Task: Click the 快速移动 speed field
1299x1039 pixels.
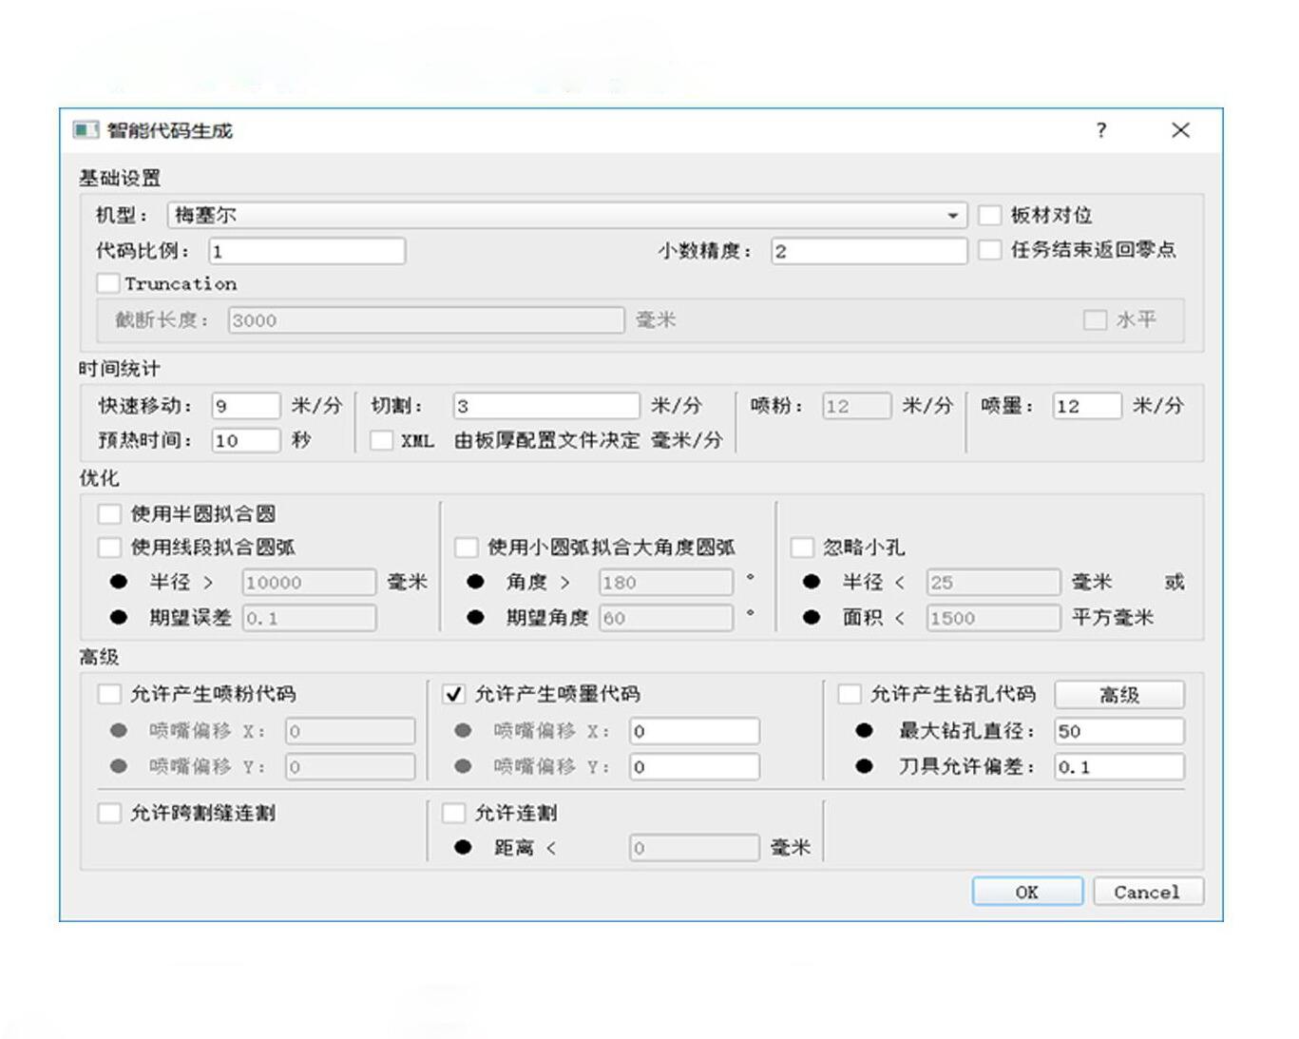Action: pos(246,406)
